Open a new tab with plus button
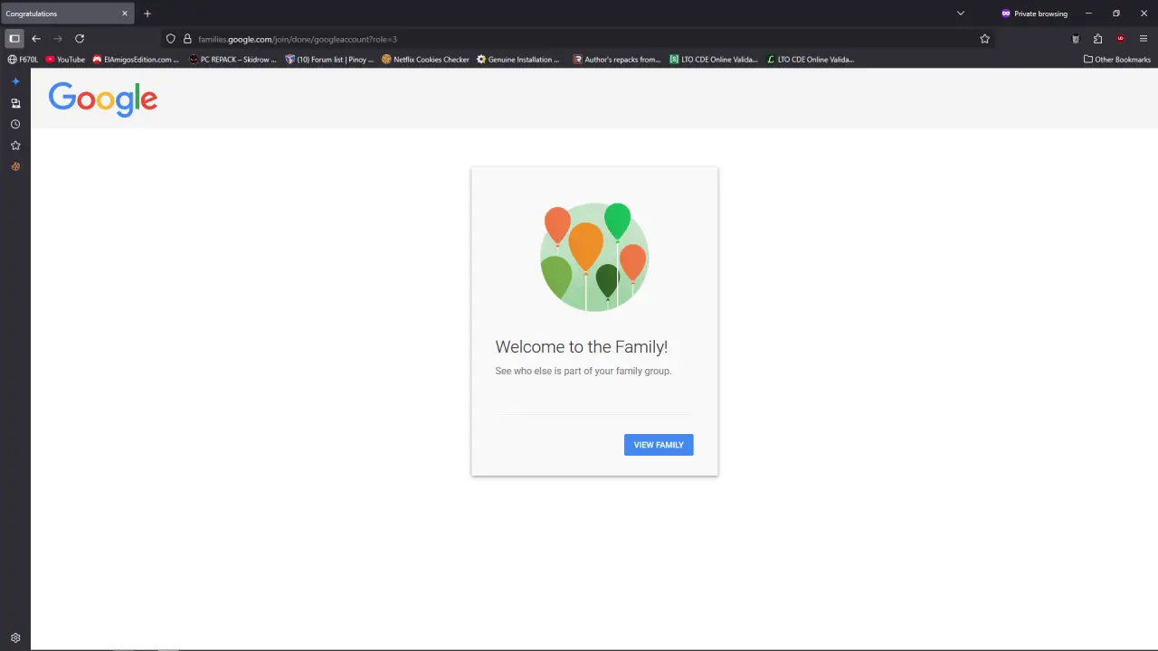 [x=147, y=14]
